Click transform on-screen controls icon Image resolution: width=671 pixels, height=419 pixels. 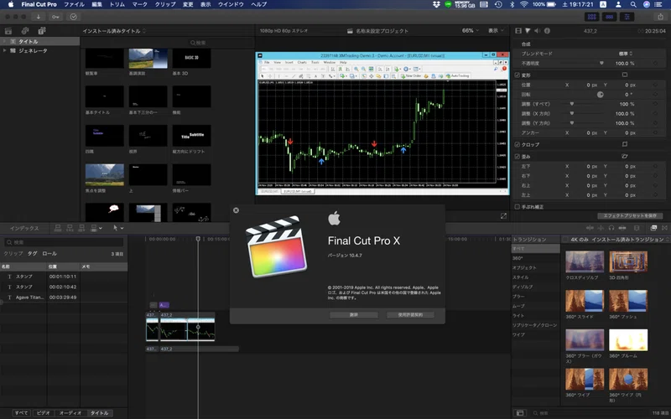(x=624, y=75)
